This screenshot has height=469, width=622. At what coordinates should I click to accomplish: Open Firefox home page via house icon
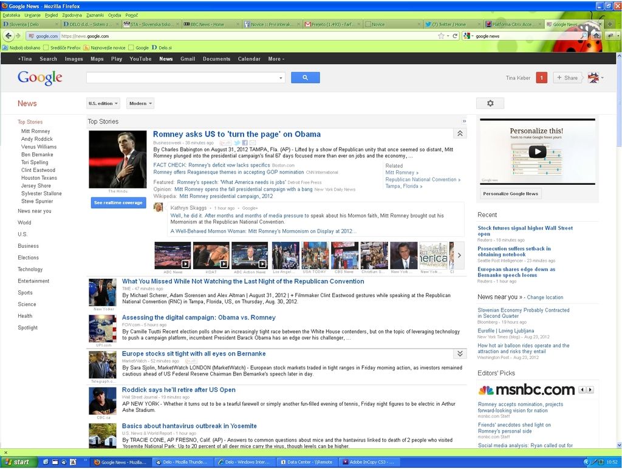coord(596,36)
